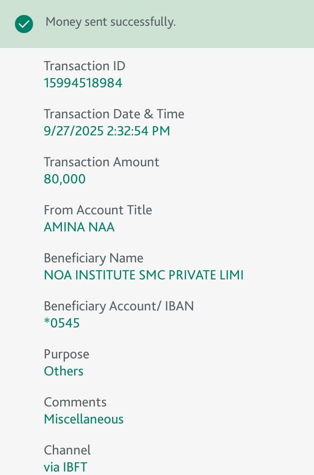Select the Miscellaneous comment value
The height and width of the screenshot is (475, 314).
pos(84,419)
